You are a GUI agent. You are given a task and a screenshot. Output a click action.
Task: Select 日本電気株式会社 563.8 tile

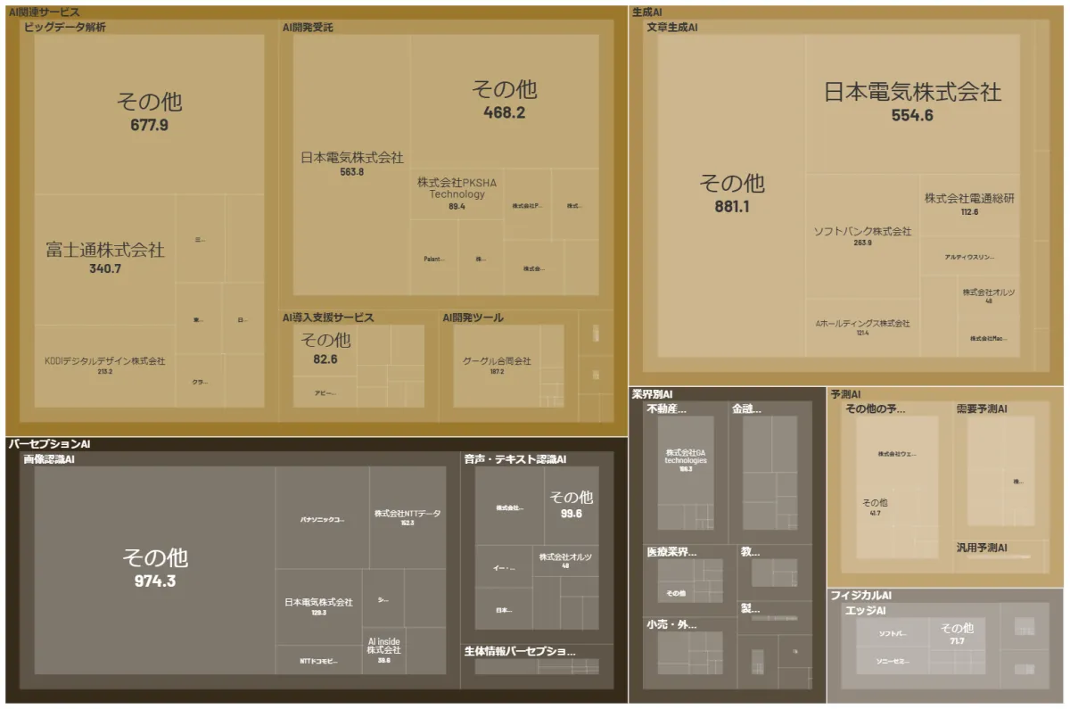[x=351, y=164]
